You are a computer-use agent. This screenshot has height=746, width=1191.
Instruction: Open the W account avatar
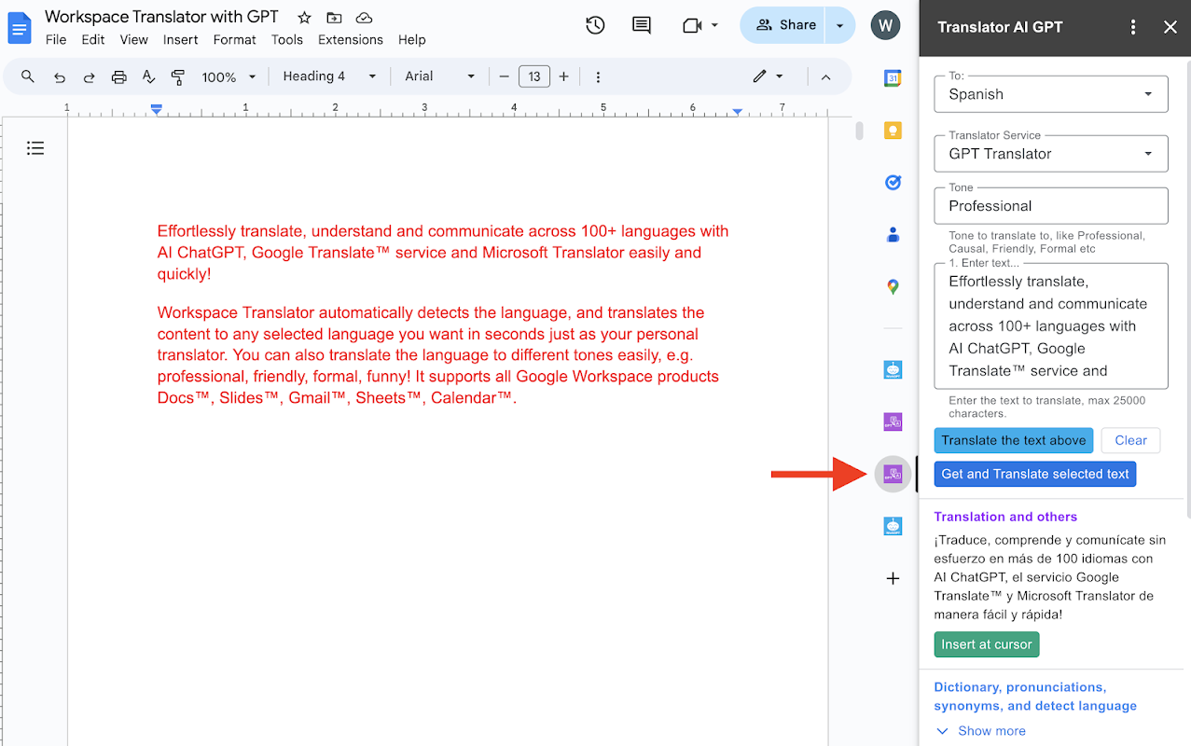(x=886, y=25)
